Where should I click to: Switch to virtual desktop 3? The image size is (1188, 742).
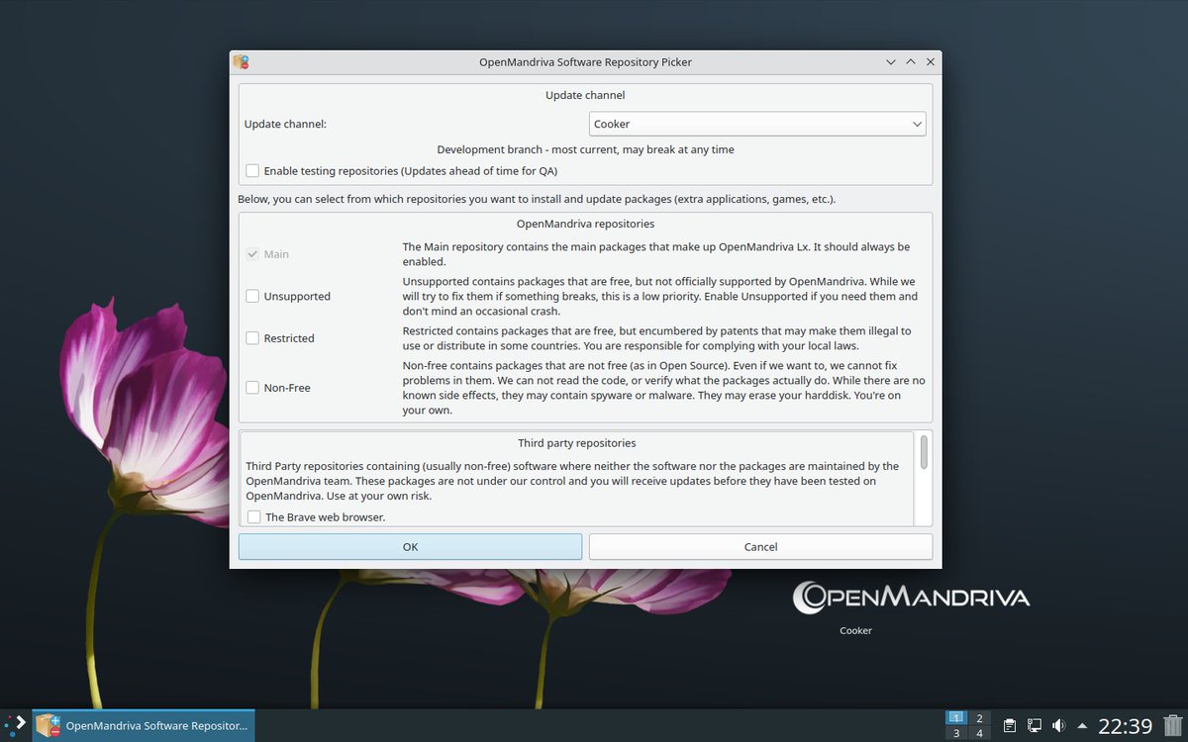[956, 733]
